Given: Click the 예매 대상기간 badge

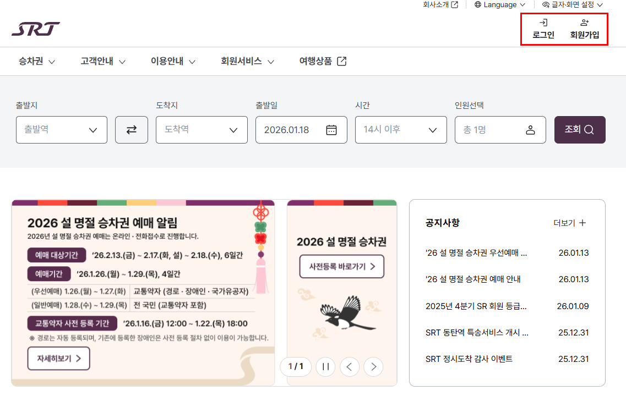Looking at the screenshot, I should click(57, 255).
